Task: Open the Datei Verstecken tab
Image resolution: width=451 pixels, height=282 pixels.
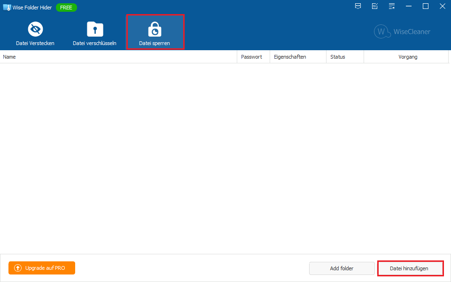Action: (x=35, y=33)
